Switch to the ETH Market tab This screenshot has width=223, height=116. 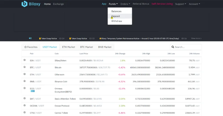69,47
